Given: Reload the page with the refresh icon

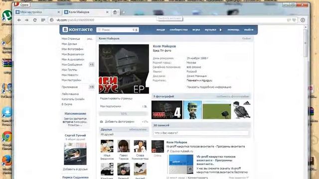Looking at the screenshot, I should 35,20.
